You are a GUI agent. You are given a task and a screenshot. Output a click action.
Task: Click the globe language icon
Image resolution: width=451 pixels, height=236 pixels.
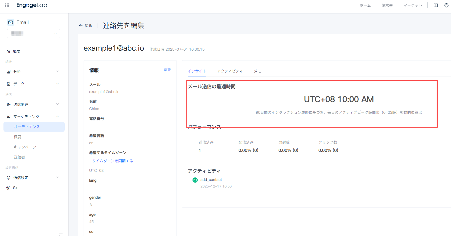446,5
